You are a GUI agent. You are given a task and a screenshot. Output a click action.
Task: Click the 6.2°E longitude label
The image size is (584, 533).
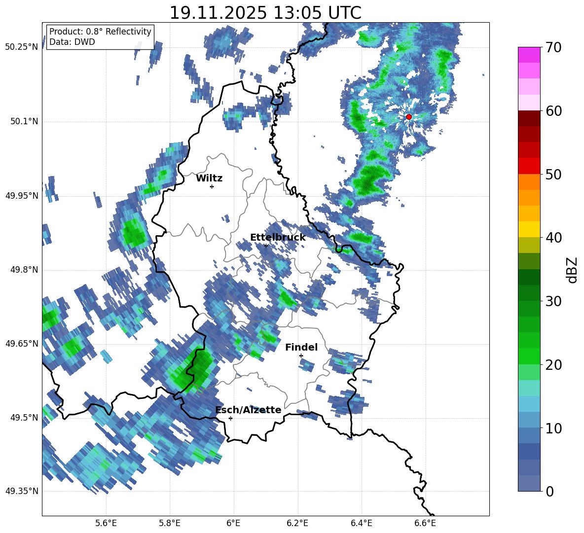click(x=297, y=523)
